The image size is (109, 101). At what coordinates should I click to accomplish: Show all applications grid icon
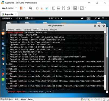pos(3,85)
